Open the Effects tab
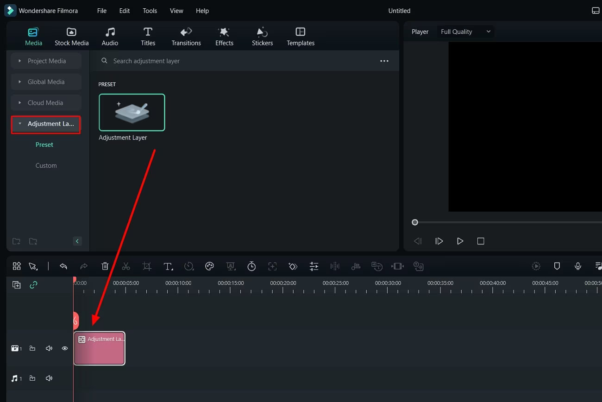This screenshot has height=402, width=602. [224, 37]
